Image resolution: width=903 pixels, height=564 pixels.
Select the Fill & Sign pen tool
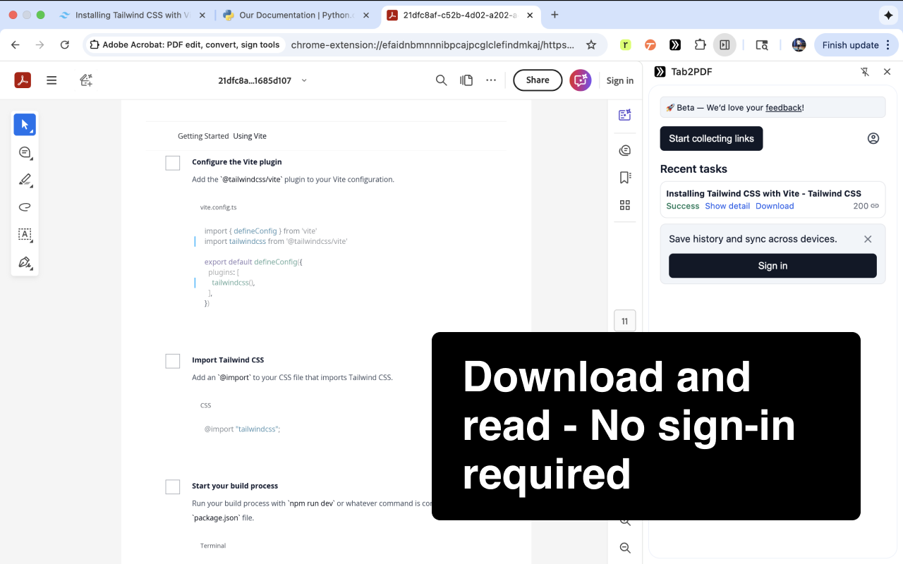pos(25,262)
